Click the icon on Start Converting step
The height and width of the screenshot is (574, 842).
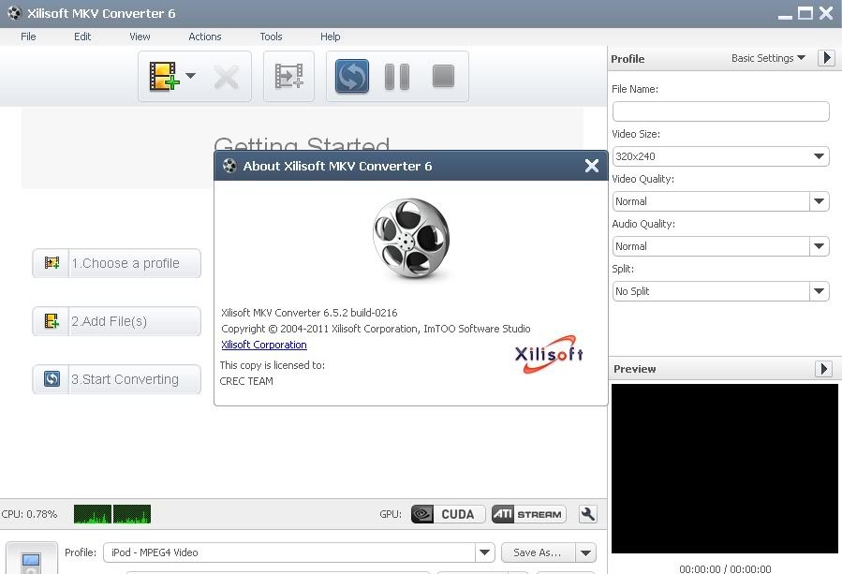click(x=52, y=379)
